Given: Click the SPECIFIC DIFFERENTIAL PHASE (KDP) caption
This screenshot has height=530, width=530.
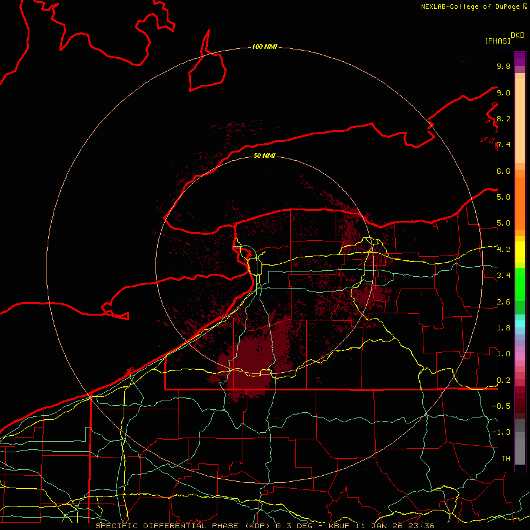Looking at the screenshot, I should [184, 526].
